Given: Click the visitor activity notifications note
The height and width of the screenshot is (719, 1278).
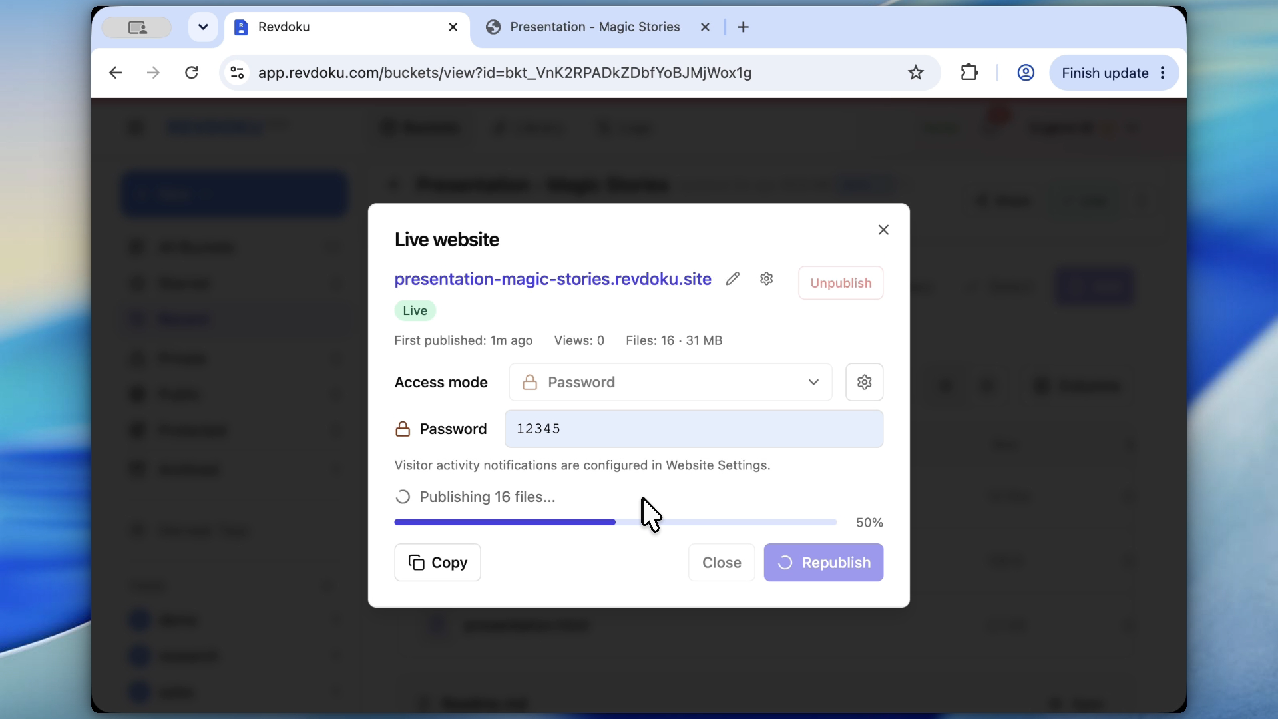Looking at the screenshot, I should 582,465.
